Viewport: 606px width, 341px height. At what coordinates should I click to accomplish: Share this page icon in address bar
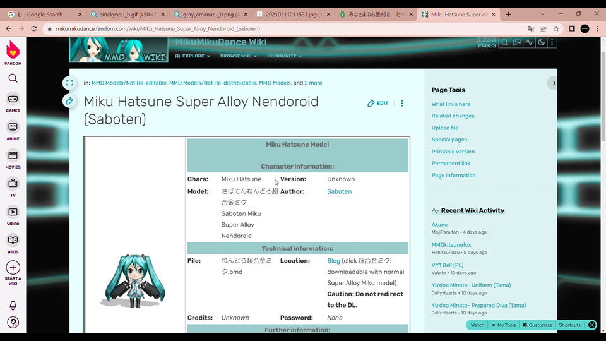click(x=544, y=28)
